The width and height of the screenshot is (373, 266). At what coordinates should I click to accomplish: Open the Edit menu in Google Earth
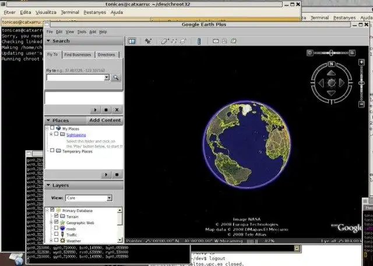point(59,32)
